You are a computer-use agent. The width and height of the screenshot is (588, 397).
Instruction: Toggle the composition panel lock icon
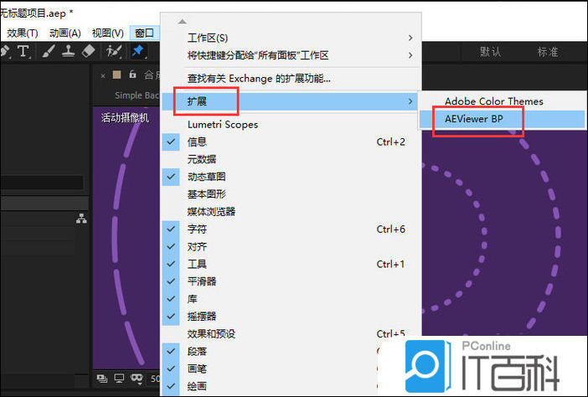(x=132, y=75)
